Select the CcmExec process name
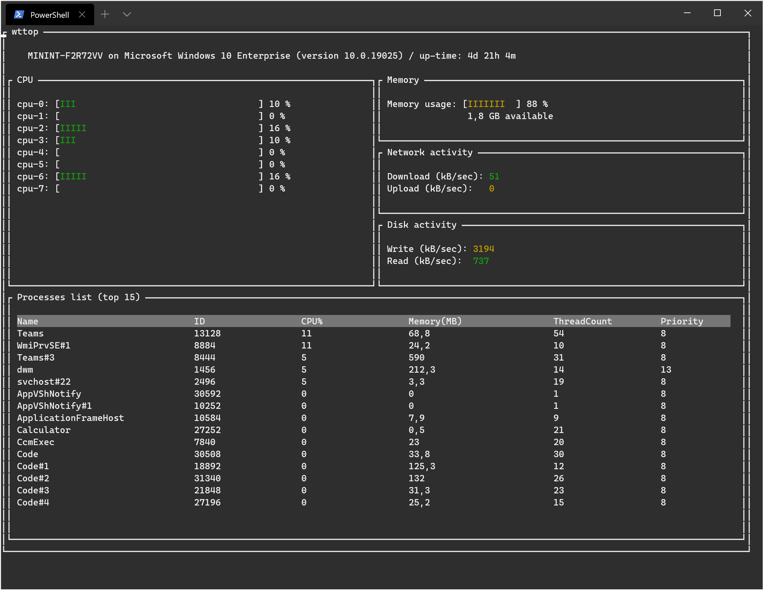This screenshot has width=763, height=590. 36,442
